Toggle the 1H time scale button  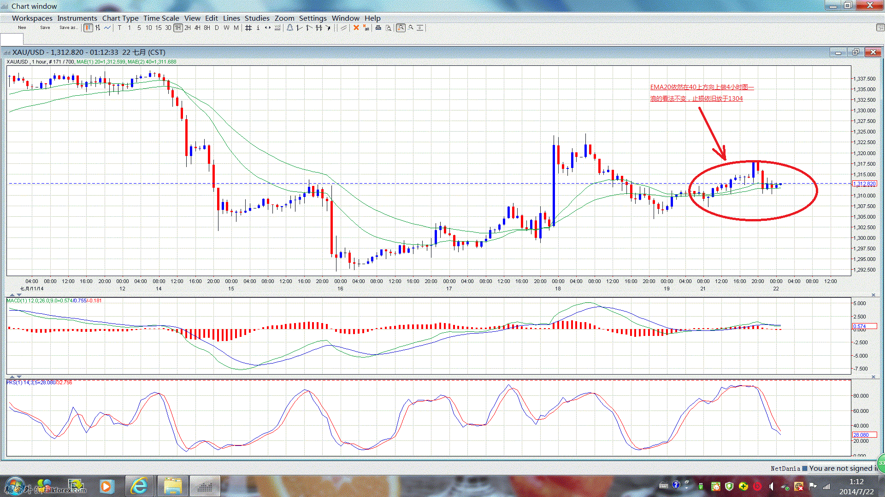(178, 28)
